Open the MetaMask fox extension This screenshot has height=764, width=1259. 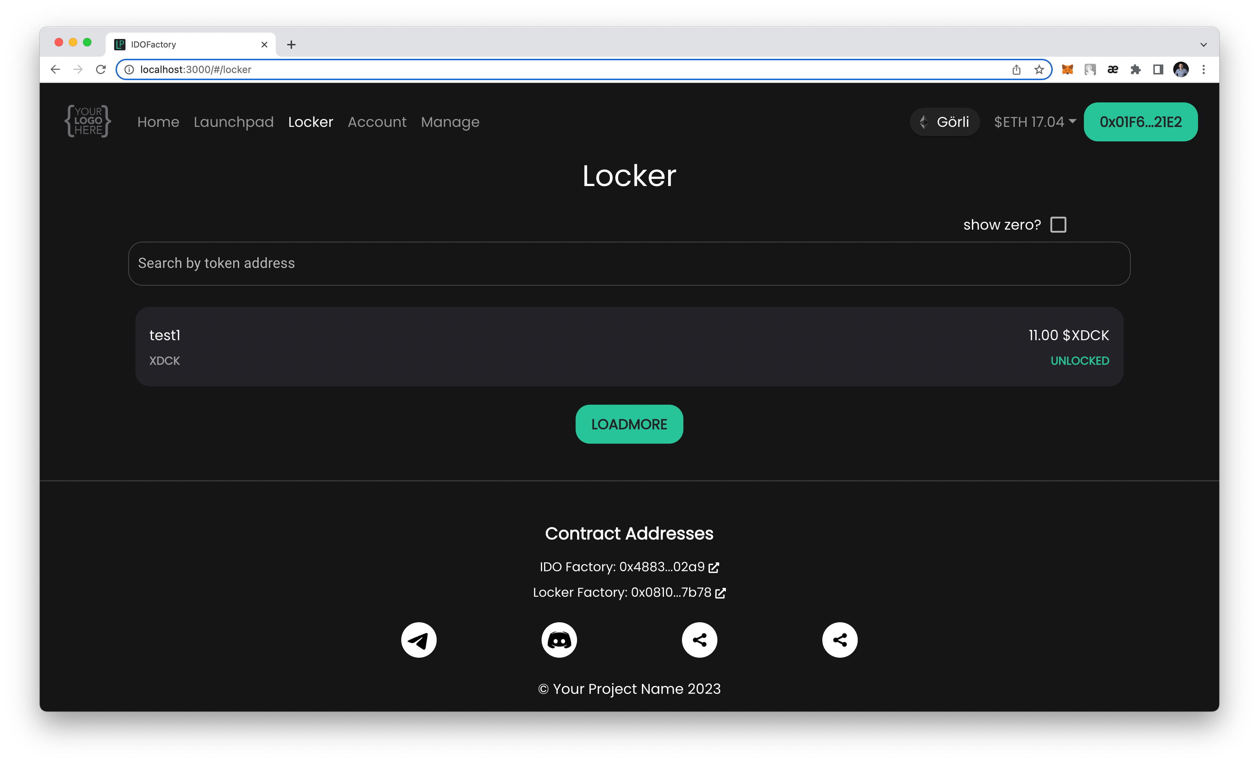pyautogui.click(x=1067, y=69)
